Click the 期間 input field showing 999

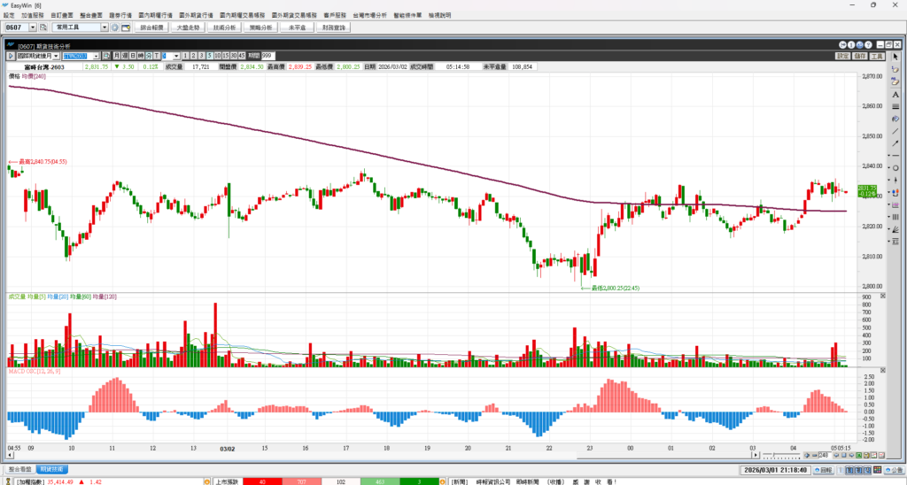click(267, 56)
